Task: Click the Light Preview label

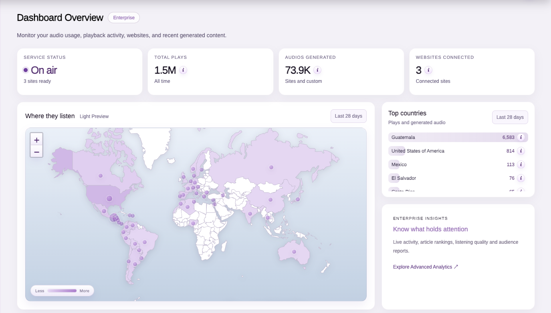Action: 94,116
